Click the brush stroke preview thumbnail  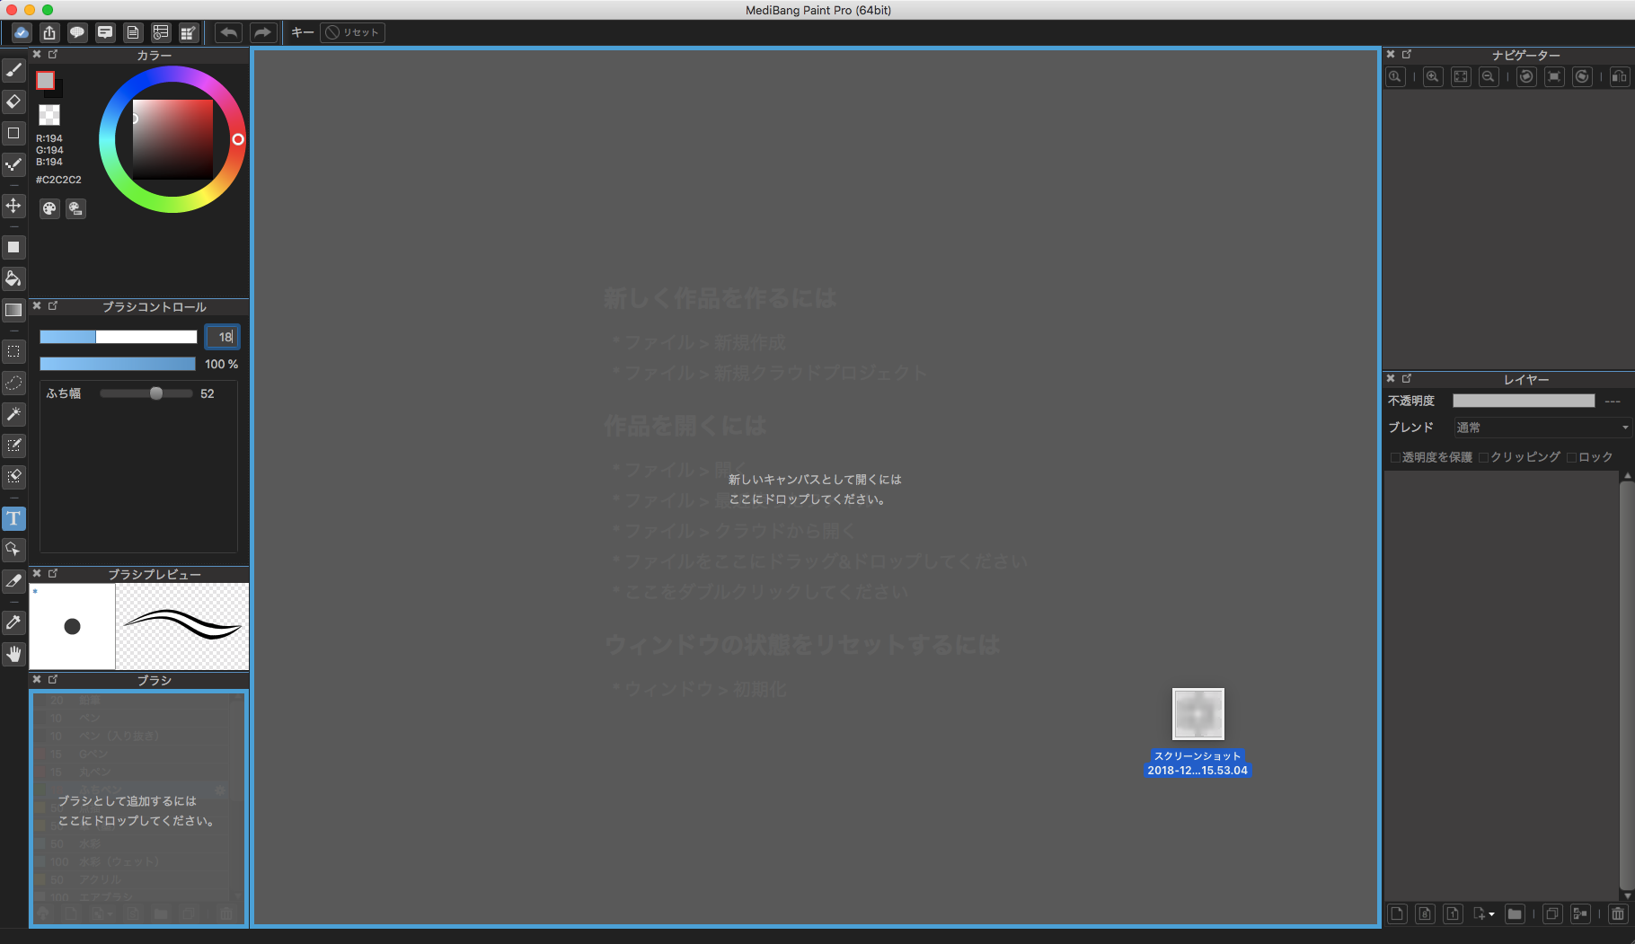click(182, 627)
